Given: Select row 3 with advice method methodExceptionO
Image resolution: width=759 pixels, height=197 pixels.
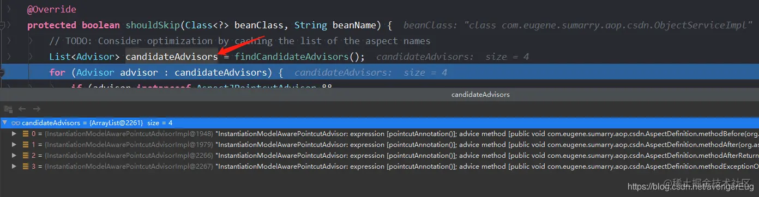Looking at the screenshot, I should [379, 166].
